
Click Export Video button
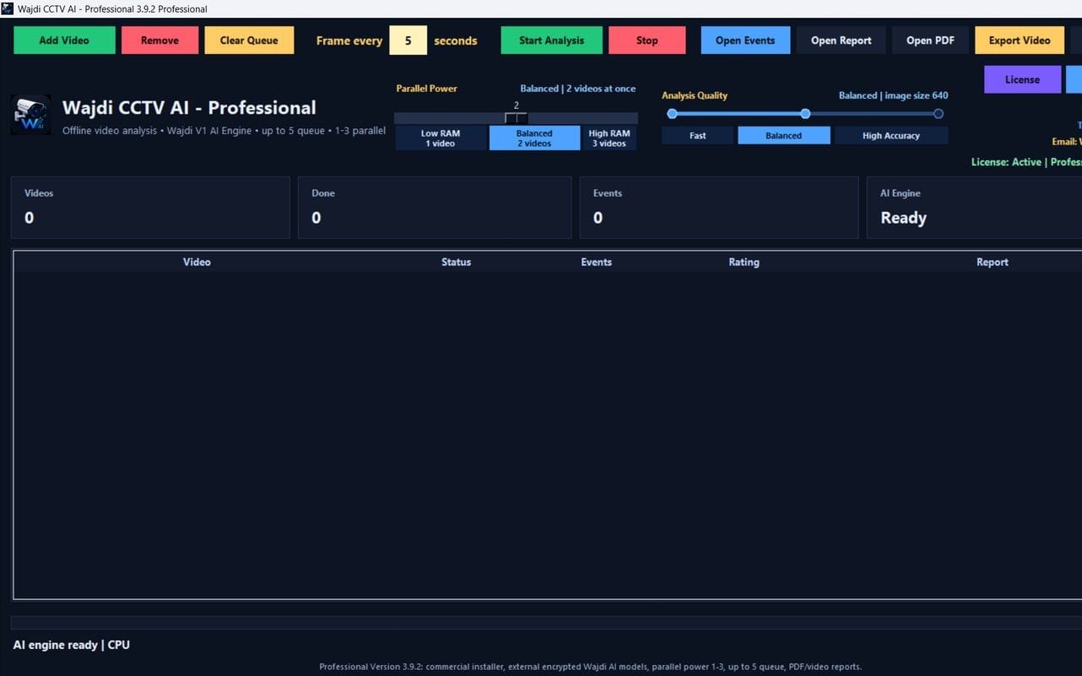tap(1020, 41)
